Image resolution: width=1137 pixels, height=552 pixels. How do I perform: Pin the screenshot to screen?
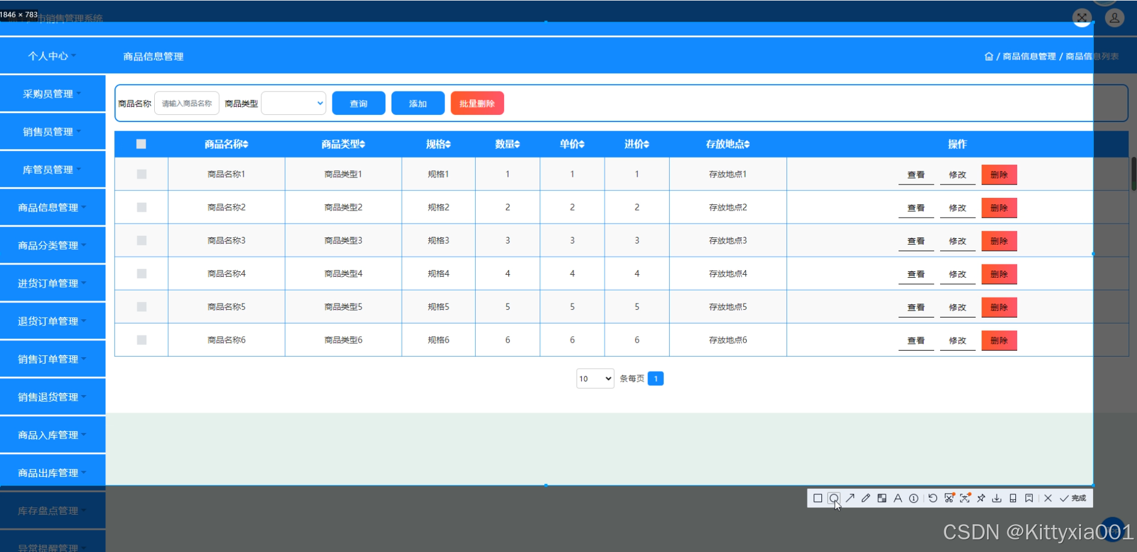coord(981,498)
